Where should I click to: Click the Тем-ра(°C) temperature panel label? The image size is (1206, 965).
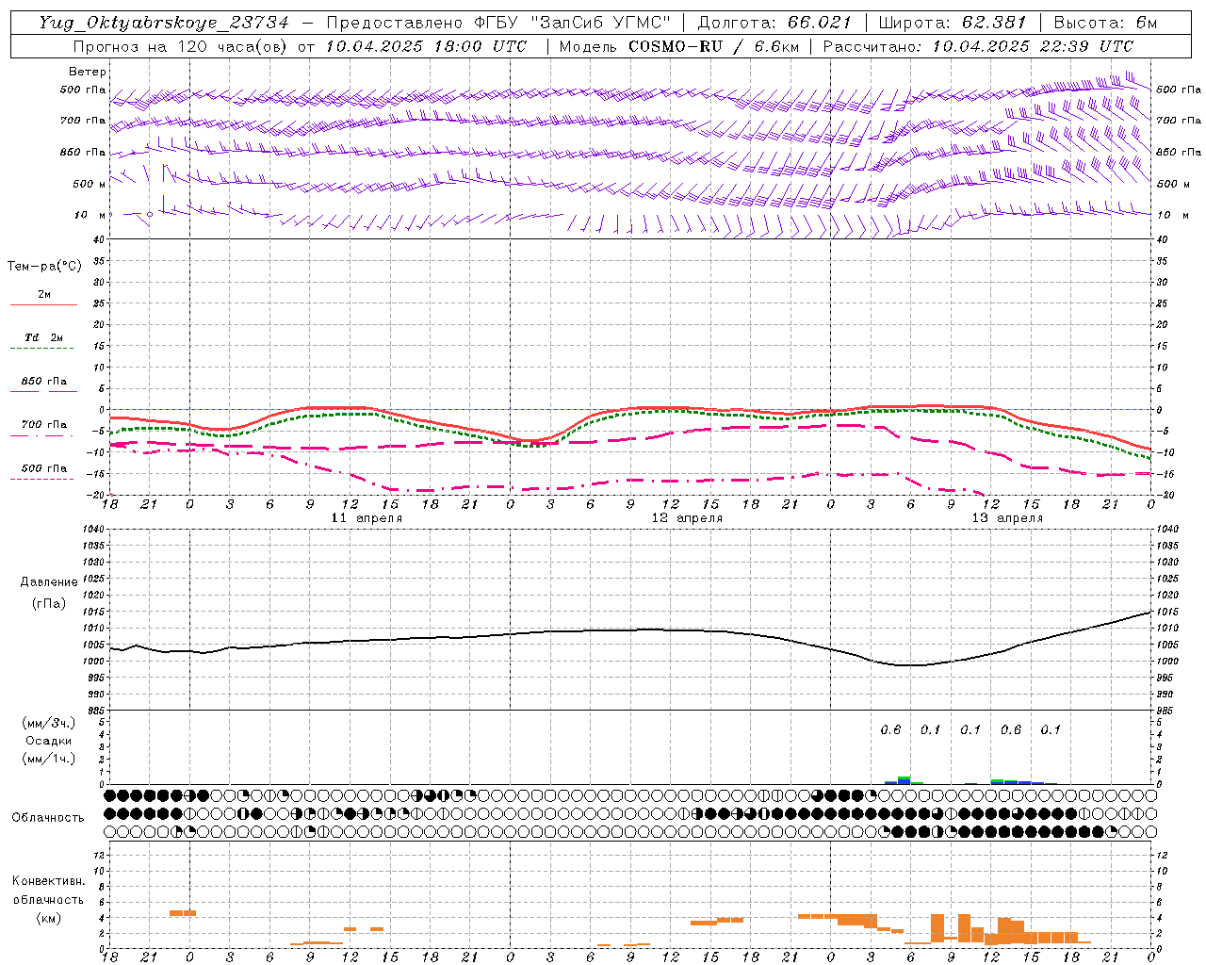44,267
